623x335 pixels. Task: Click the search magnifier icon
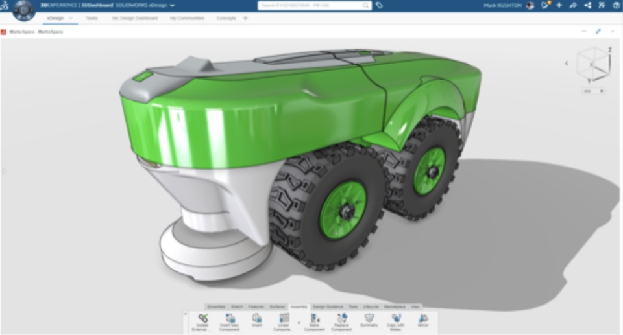pos(366,6)
